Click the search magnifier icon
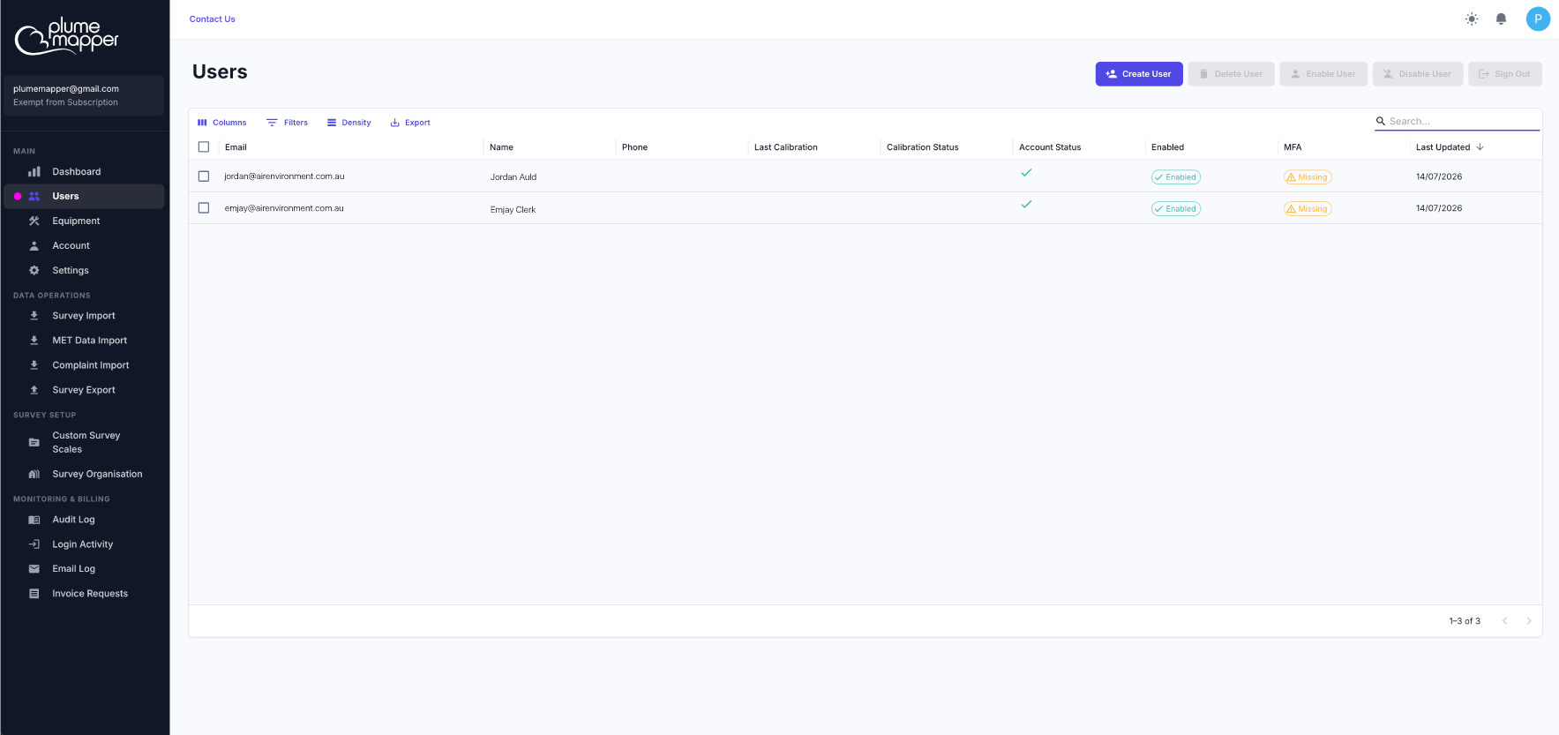Image resolution: width=1559 pixels, height=735 pixels. click(1381, 121)
